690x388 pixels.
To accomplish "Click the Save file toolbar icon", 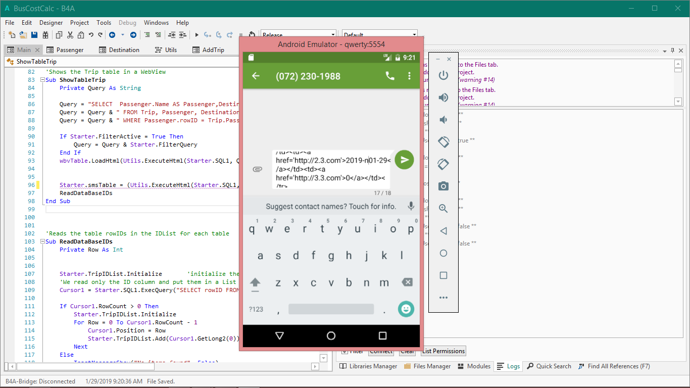I will coord(34,35).
